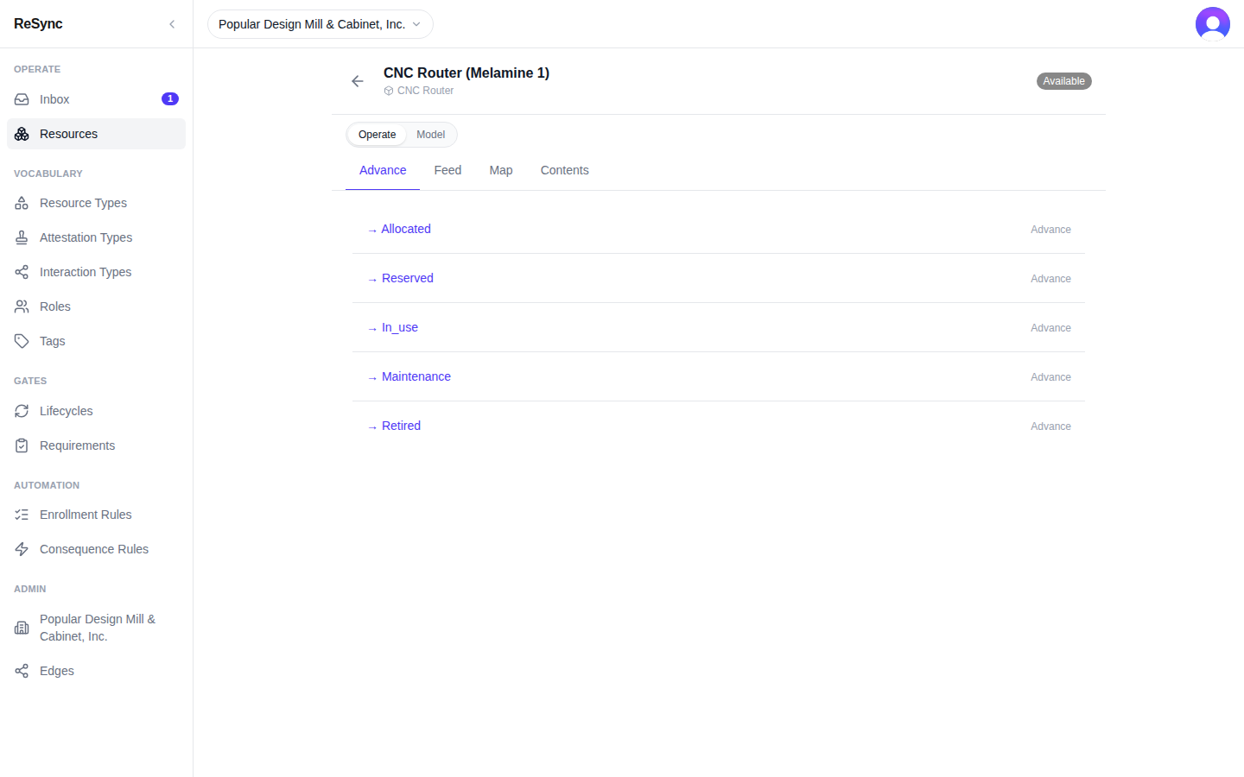Select the Maintenance state link
The width and height of the screenshot is (1244, 777).
[x=409, y=376]
